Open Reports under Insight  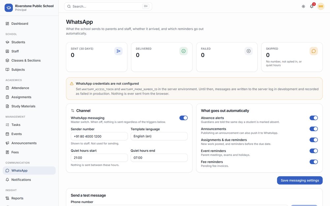click(x=29, y=198)
